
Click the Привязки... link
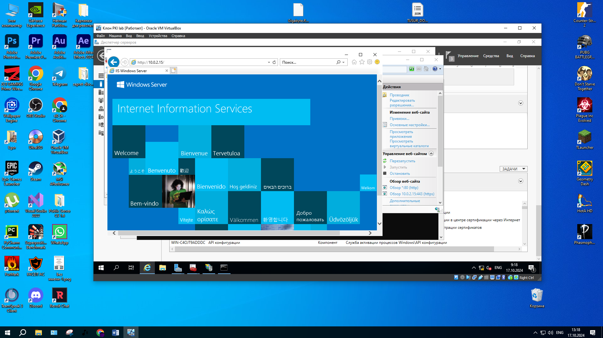(399, 119)
